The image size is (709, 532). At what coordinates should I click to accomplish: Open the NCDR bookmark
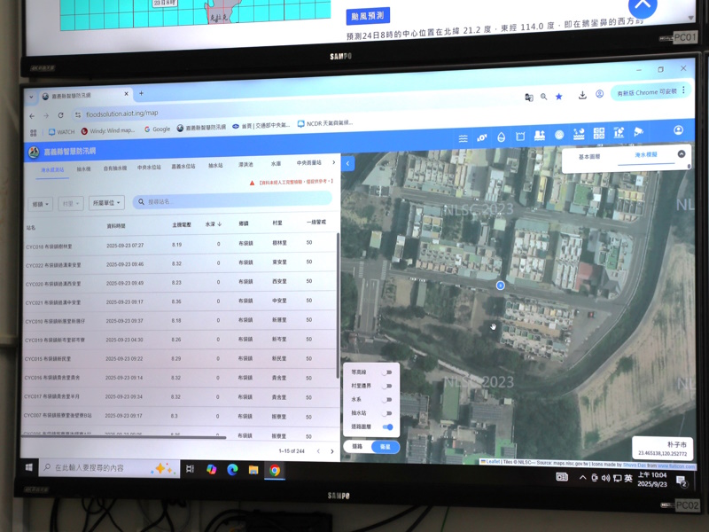[x=325, y=123]
